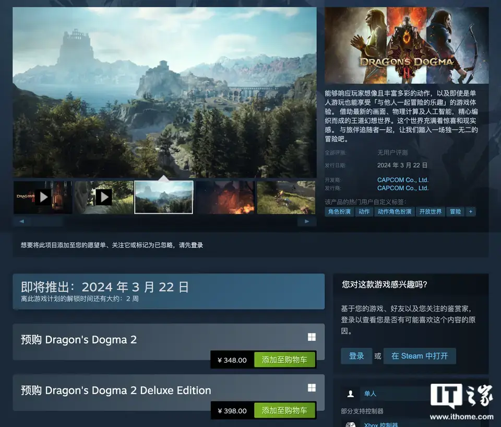The image size is (501, 427).
Task: Play the first trailer video thumbnail
Action: click(x=43, y=197)
